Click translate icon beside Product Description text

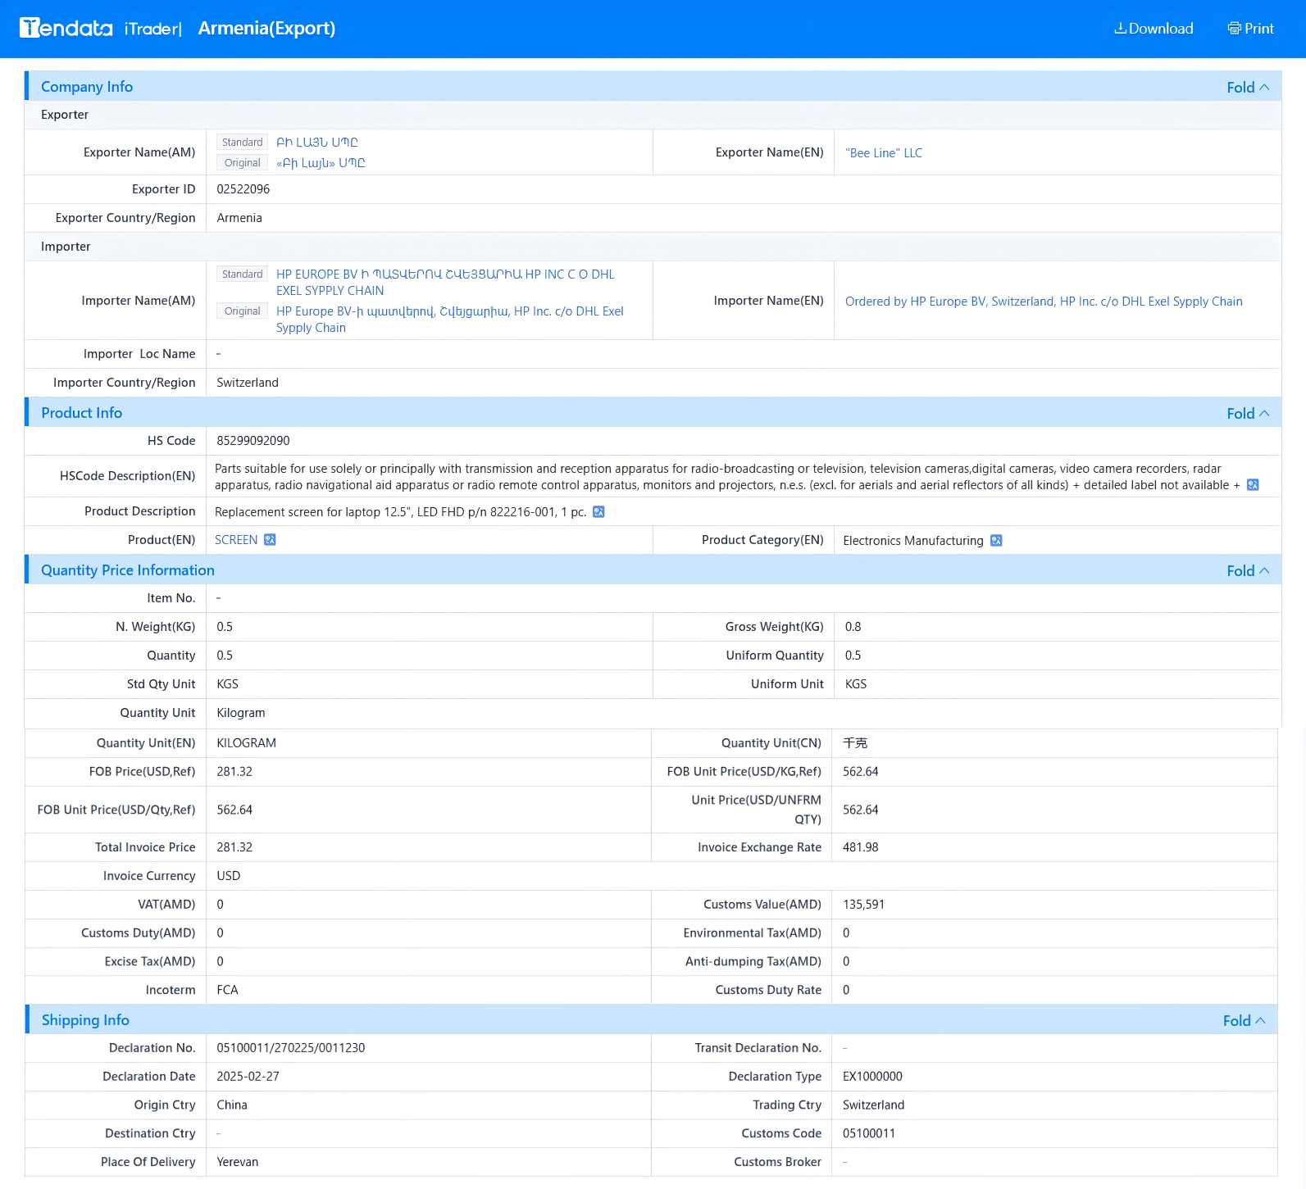pyautogui.click(x=598, y=512)
